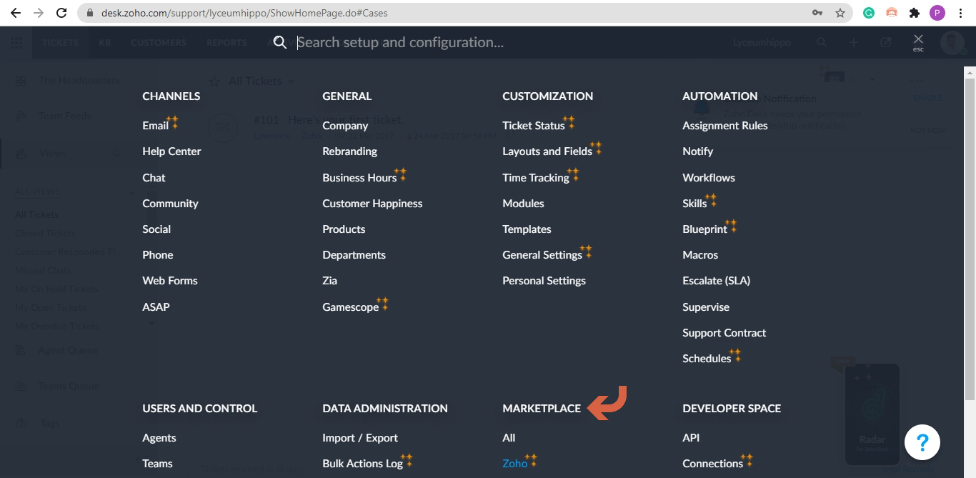Open Blueprint automation
Viewport: 976px width, 478px height.
pos(704,229)
